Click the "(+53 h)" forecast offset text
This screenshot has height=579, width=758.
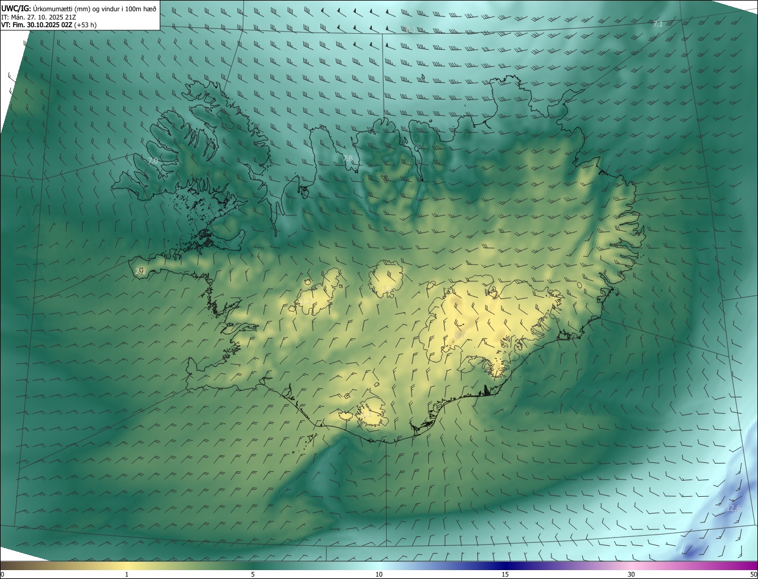pyautogui.click(x=86, y=25)
